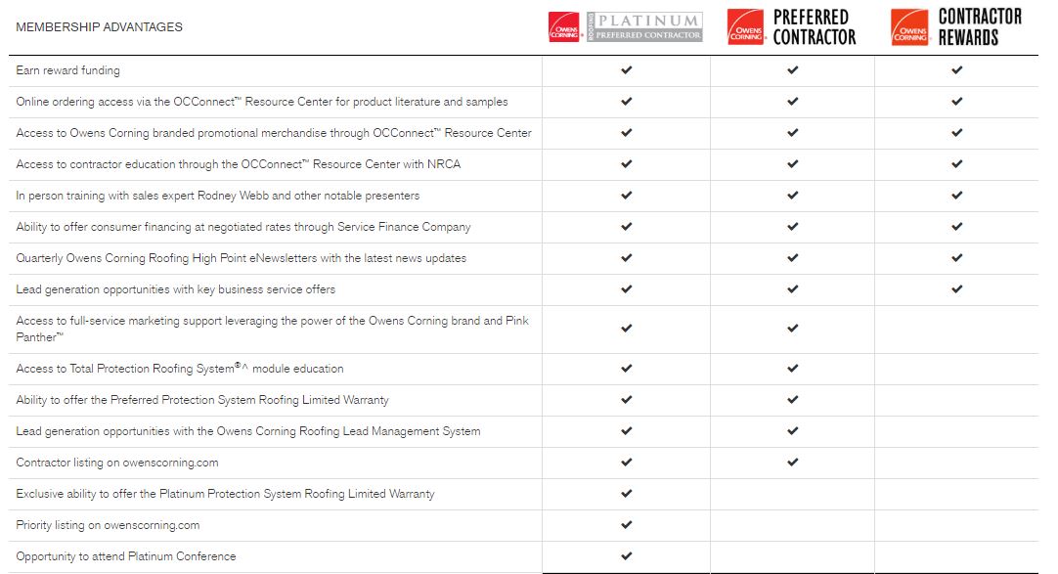
Task: Click Preferred checkmark for Lead Management System row
Action: 792,431
